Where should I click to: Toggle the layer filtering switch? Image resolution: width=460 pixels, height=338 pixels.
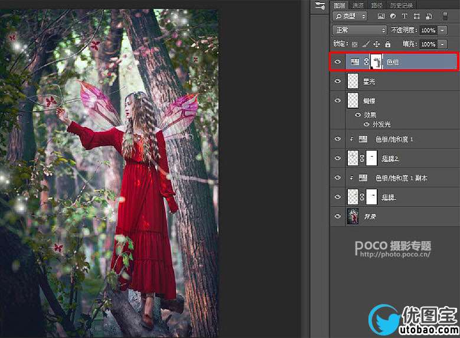pyautogui.click(x=445, y=16)
